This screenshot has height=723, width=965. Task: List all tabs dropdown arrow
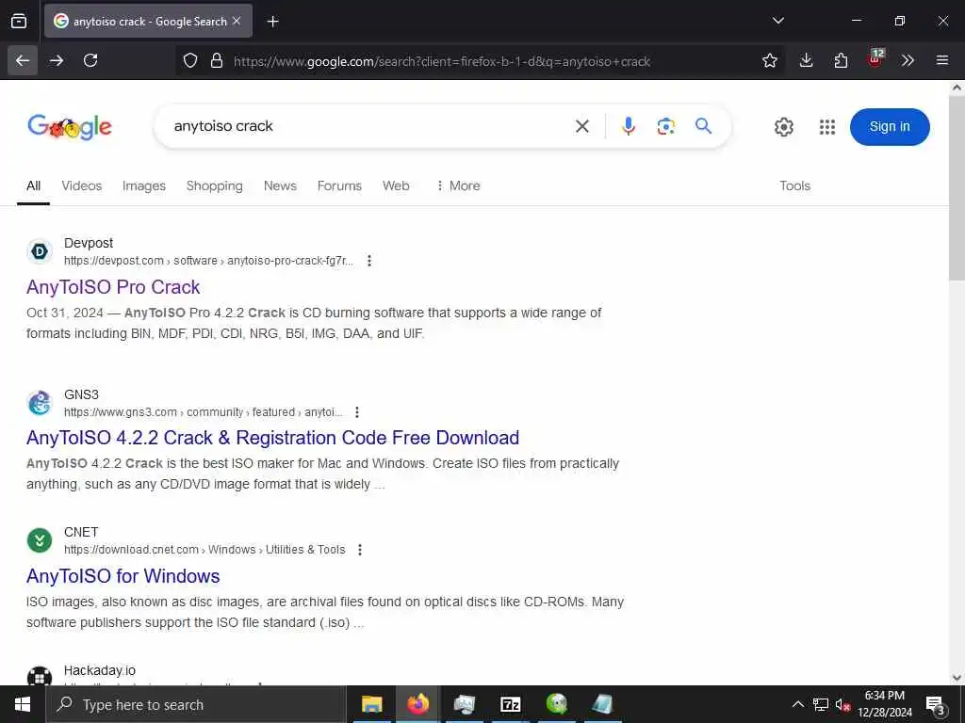pos(777,21)
